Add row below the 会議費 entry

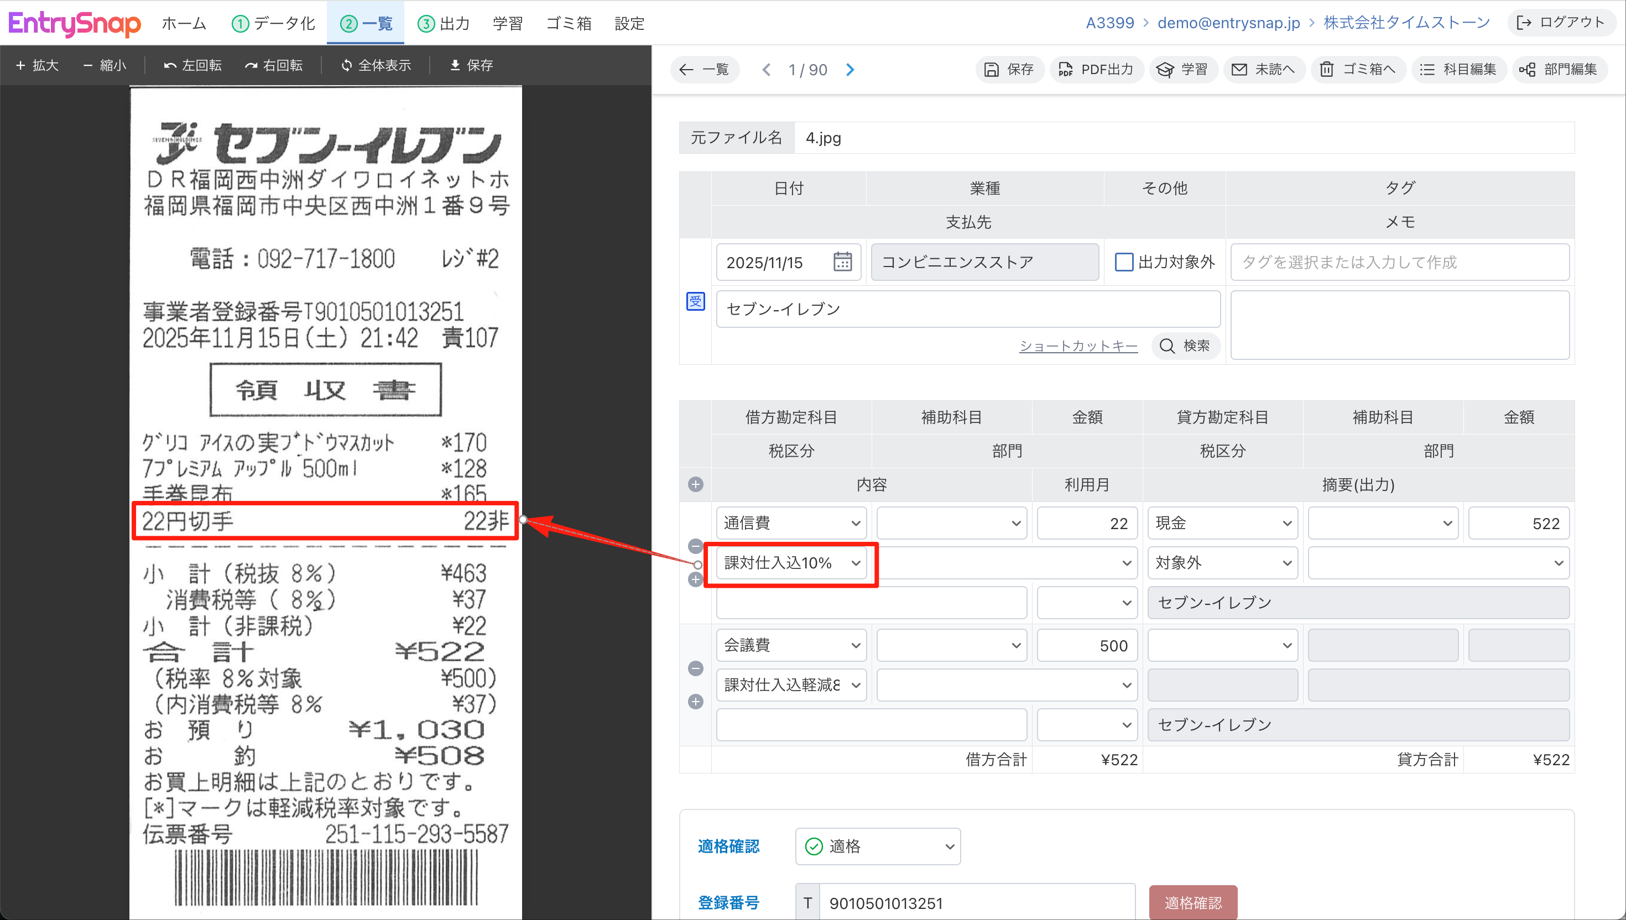[x=695, y=702]
